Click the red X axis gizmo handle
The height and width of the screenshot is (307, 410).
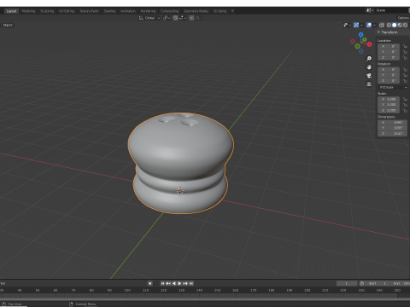[369, 44]
